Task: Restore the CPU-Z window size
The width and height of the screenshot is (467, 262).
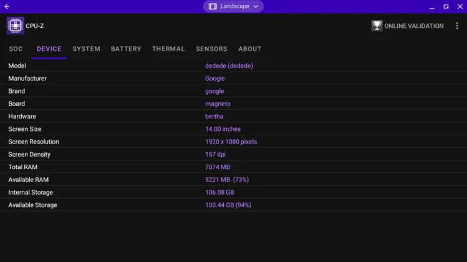Action: pos(446,7)
